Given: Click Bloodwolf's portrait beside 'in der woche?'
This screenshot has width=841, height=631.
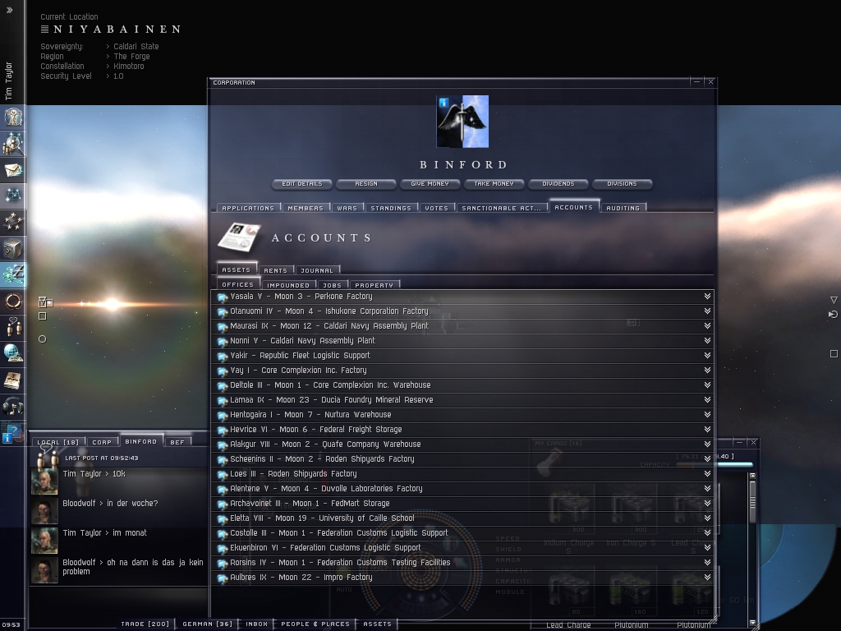Looking at the screenshot, I should [x=44, y=511].
